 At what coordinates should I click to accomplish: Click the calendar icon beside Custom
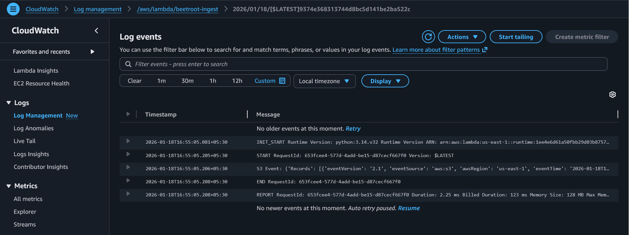282,81
